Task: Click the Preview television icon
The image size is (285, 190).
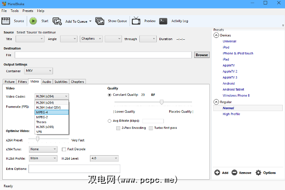Action: (136, 21)
